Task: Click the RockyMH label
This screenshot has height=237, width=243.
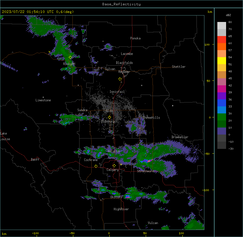Action: [69, 64]
